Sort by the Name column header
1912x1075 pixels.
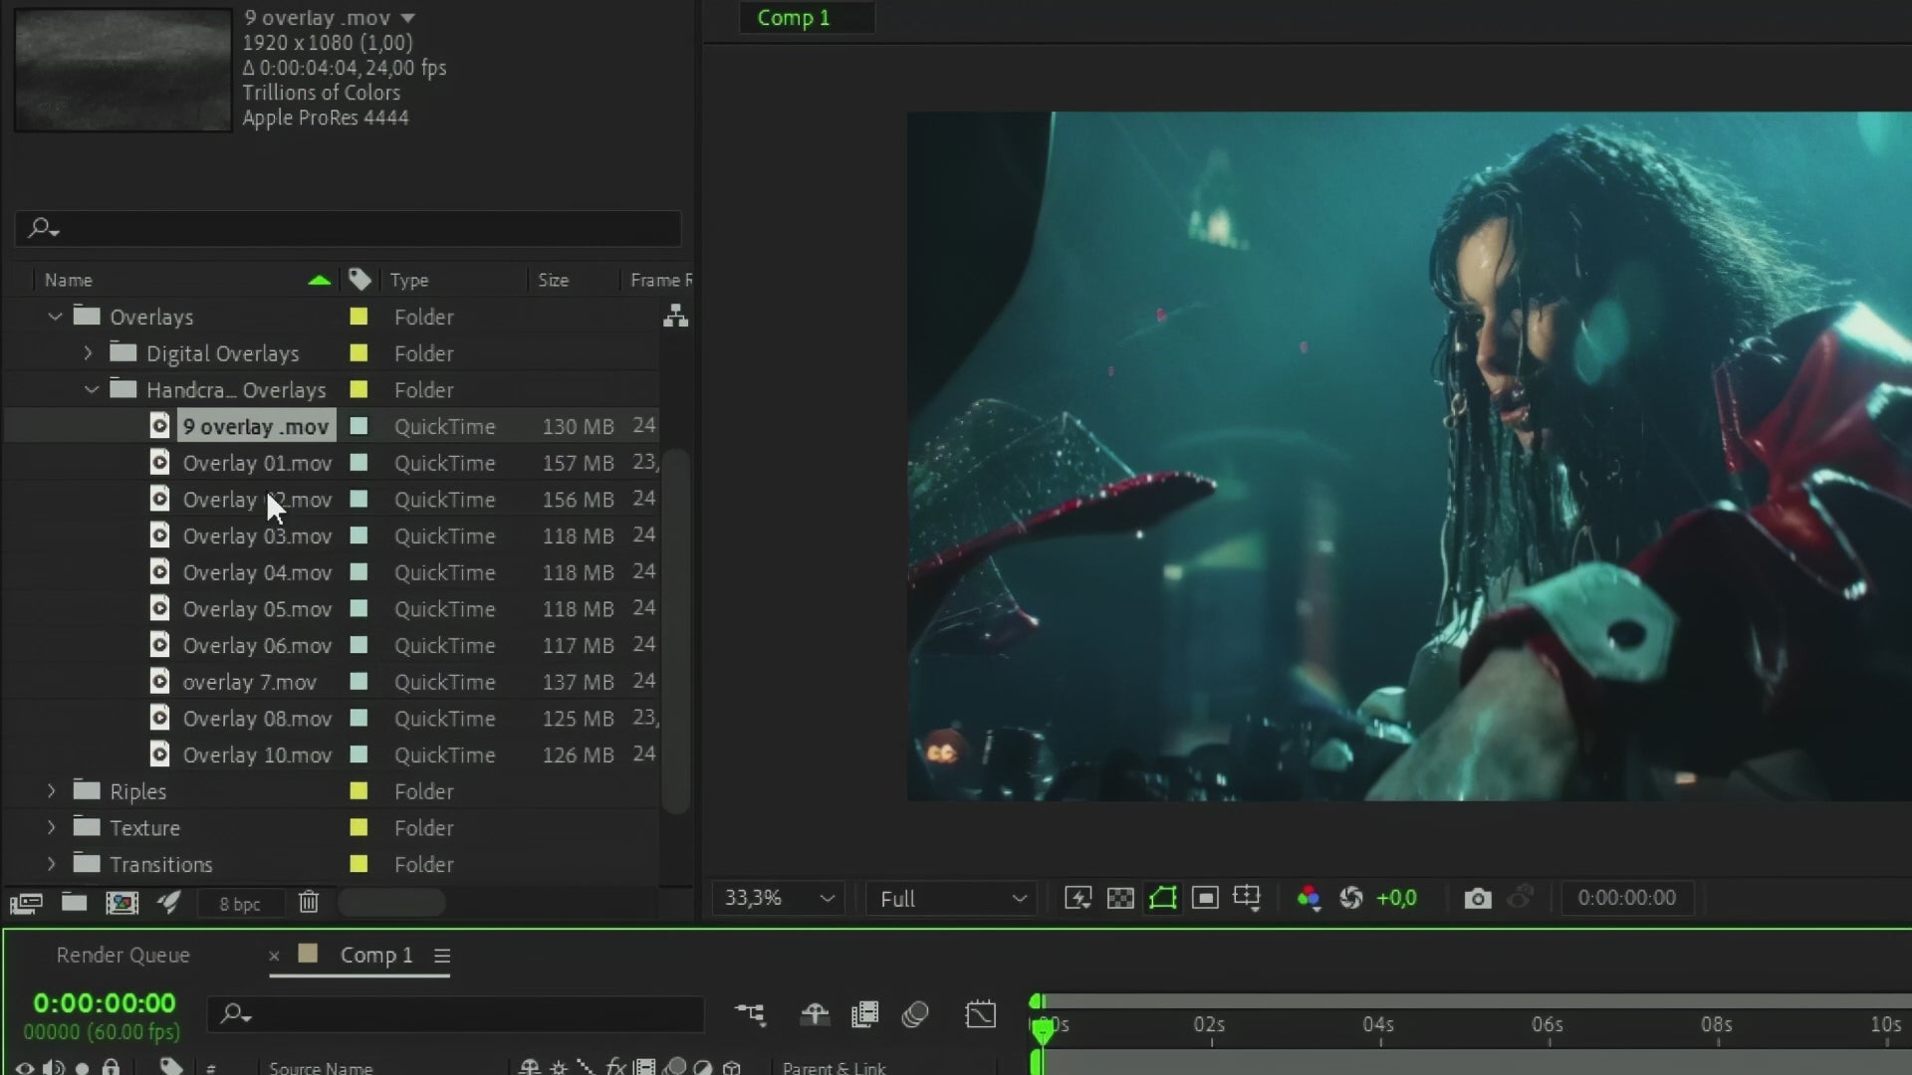[69, 280]
